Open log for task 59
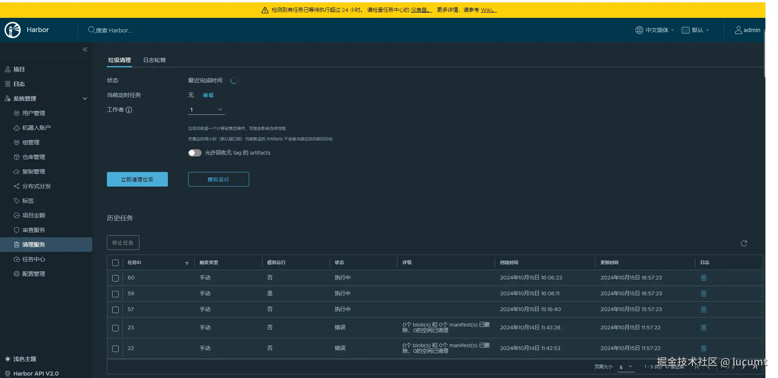The image size is (778, 378). 704,294
